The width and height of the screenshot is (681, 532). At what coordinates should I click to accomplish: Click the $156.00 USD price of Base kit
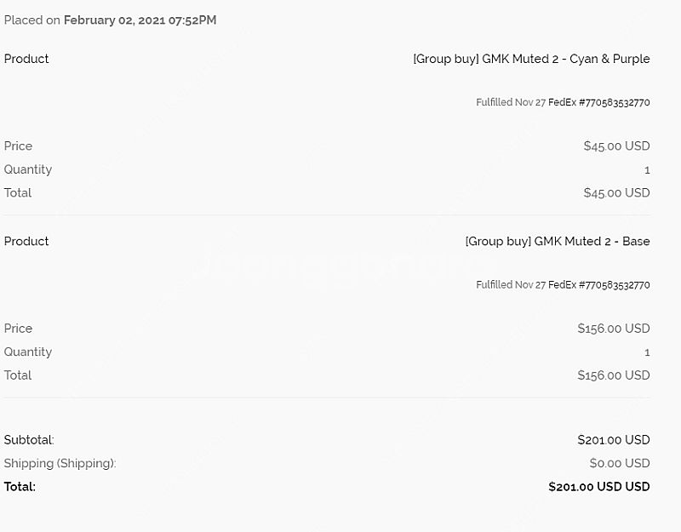tap(614, 329)
